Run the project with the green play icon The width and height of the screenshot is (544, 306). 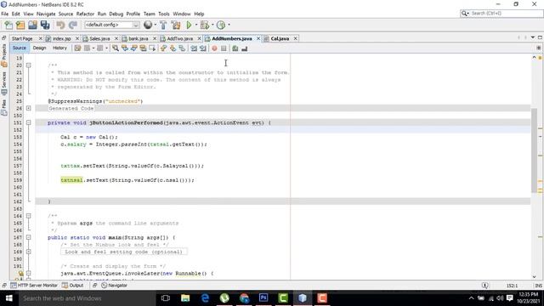coord(189,25)
